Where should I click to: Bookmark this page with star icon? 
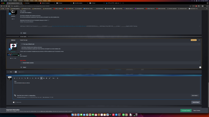(190, 6)
